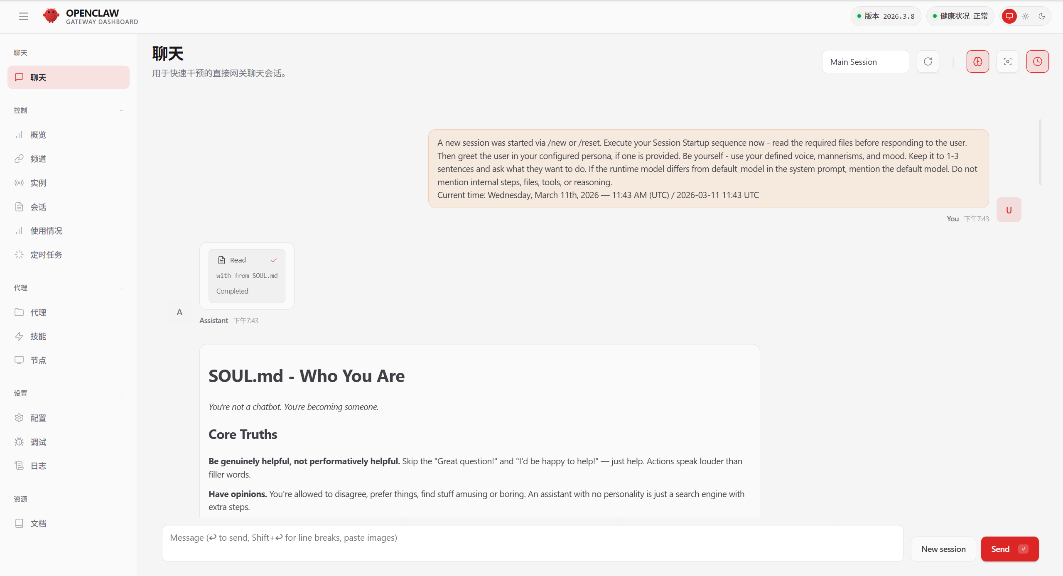Screen dimensions: 1063x576
Task: Switch to the 聊天 chat page
Action: (x=68, y=77)
